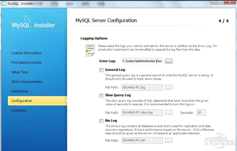Screen dimensions: 237x151
Task: Enable the Bin Log checkbox
Action: point(101,121)
